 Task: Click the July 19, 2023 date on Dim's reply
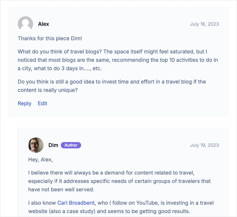pos(204,145)
